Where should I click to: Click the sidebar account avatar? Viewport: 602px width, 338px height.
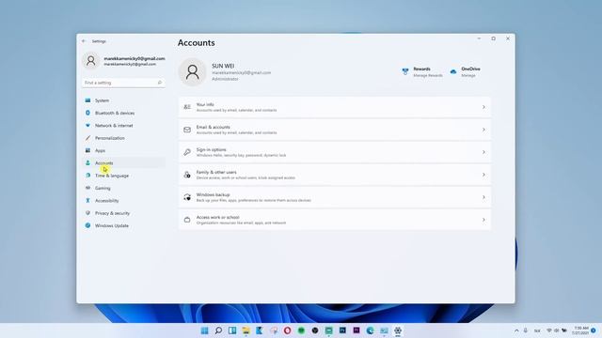[x=91, y=60]
